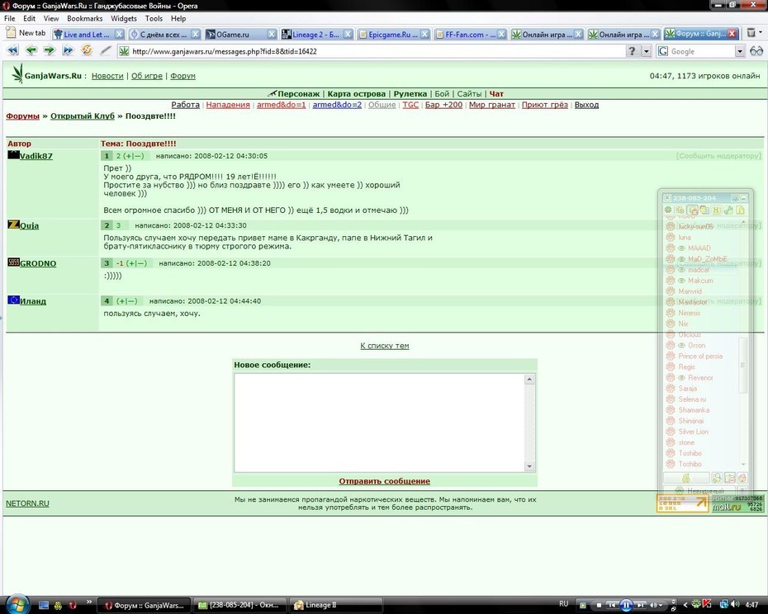Expand the address bar history dropdown
This screenshot has width=768, height=614.
tap(647, 51)
